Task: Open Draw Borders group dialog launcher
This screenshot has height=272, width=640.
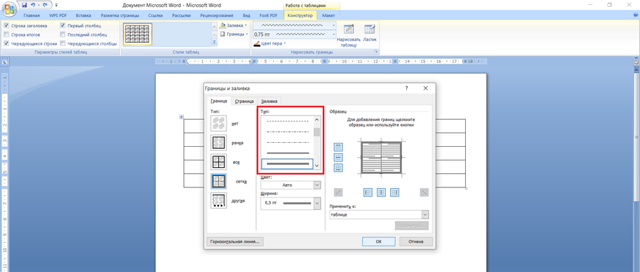Action: (x=376, y=52)
